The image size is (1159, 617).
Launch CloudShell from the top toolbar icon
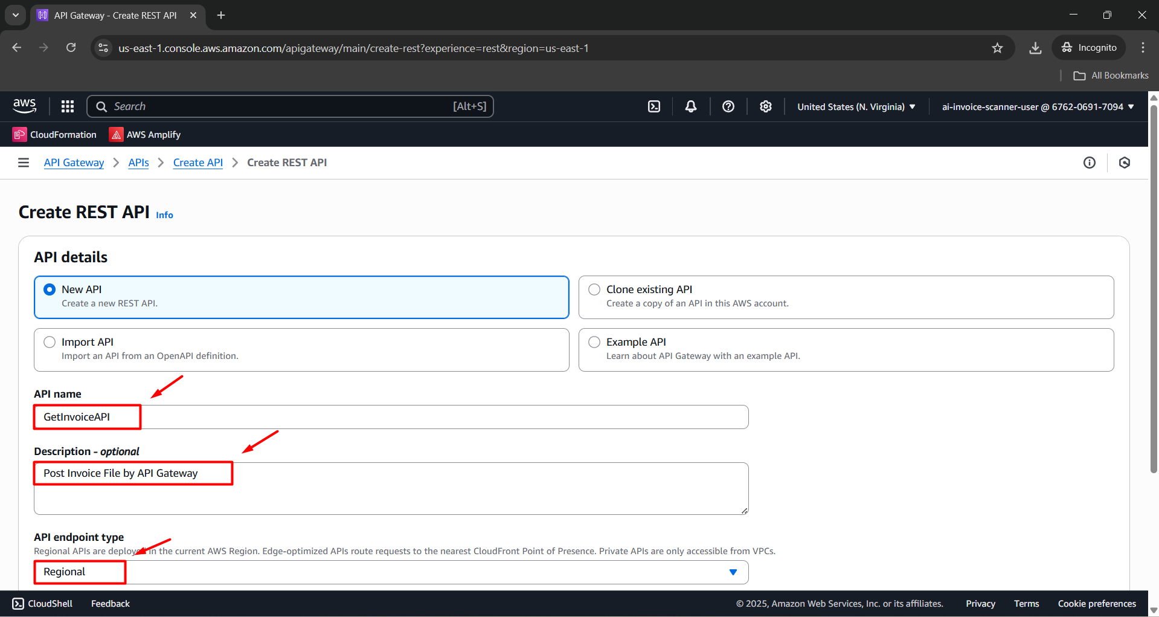654,106
